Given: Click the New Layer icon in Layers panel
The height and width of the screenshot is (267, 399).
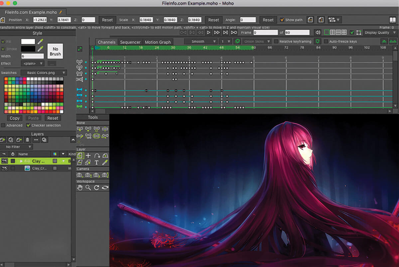Looking at the screenshot, I should 3,139.
